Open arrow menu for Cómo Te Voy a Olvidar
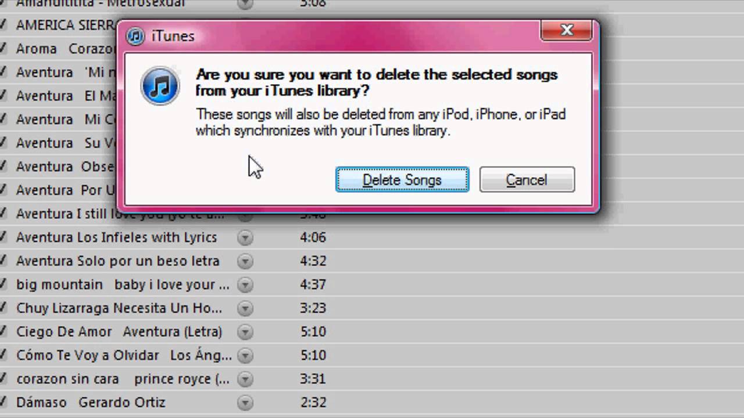 tap(245, 355)
